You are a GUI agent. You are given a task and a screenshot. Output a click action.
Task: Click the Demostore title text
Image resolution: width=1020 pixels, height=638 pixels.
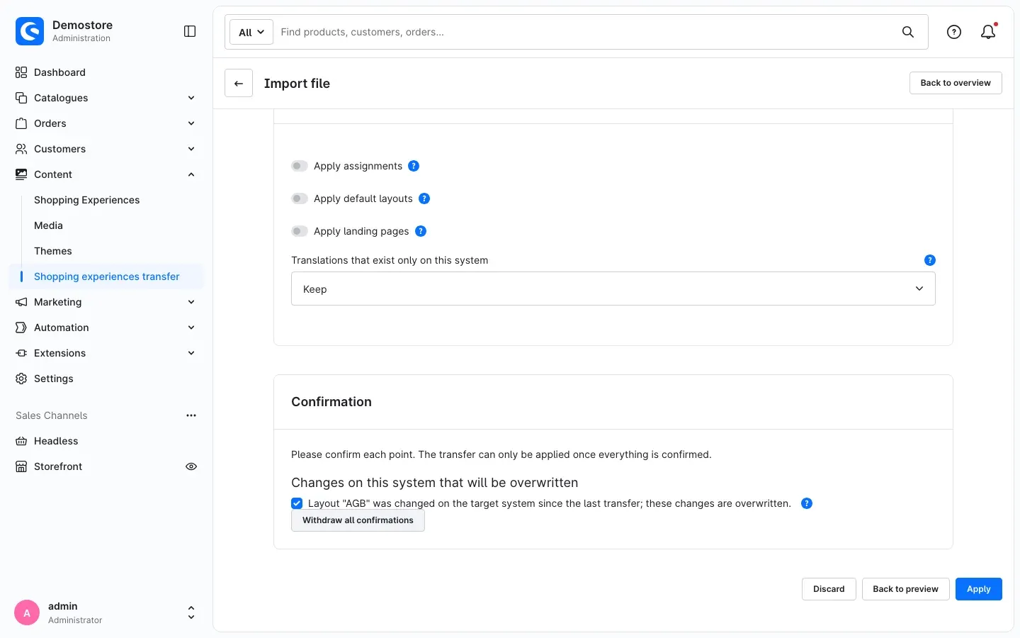pos(82,25)
